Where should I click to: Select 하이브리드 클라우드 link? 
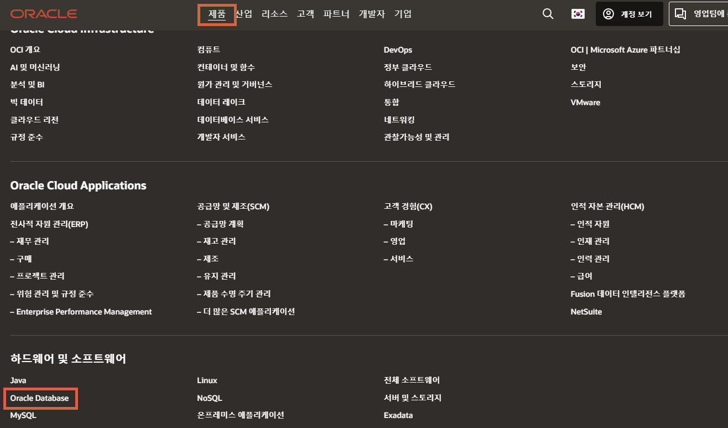pos(420,85)
